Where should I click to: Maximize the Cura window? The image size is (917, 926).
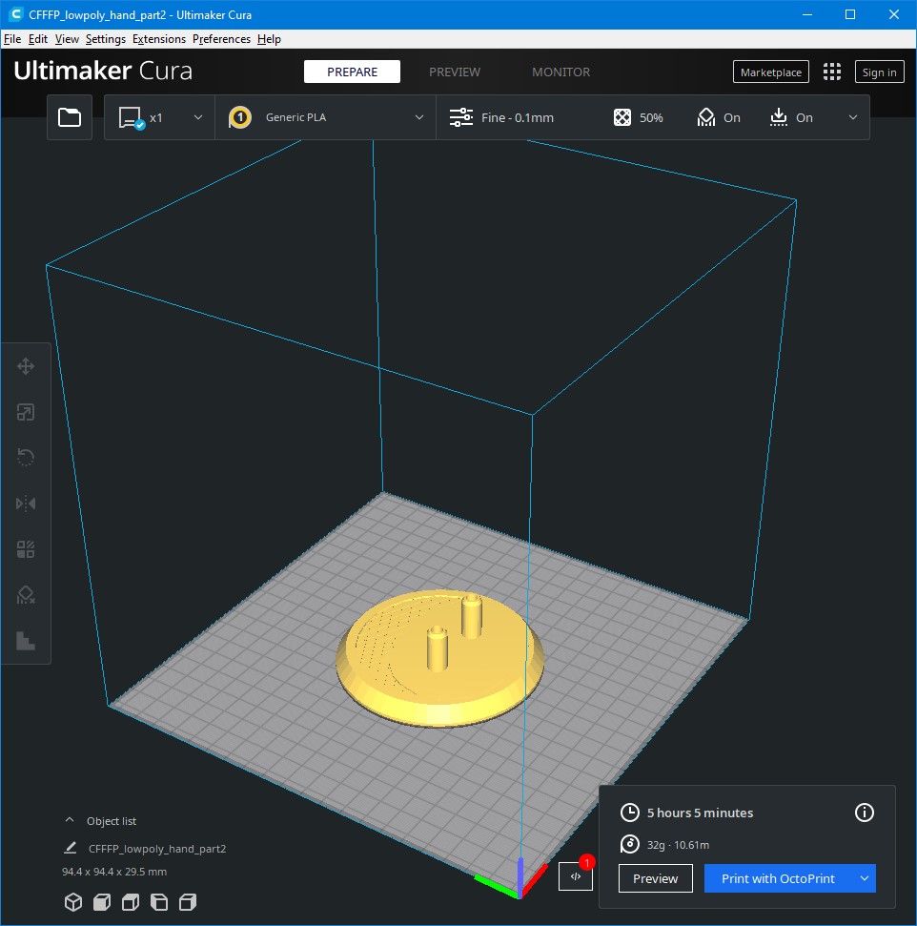point(850,14)
